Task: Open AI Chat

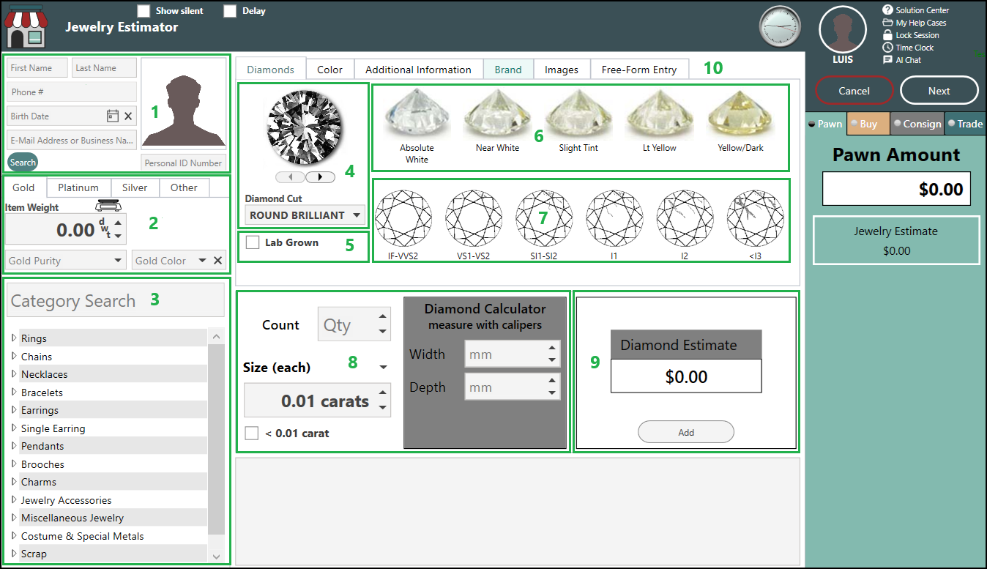Action: (902, 60)
